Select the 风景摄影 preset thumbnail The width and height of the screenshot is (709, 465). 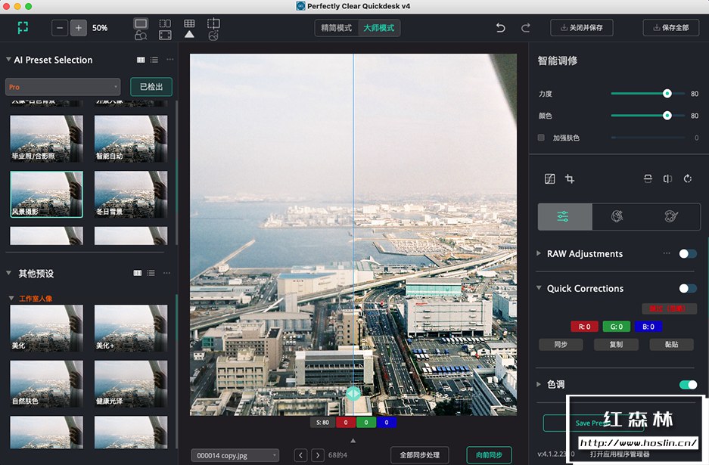[46, 194]
